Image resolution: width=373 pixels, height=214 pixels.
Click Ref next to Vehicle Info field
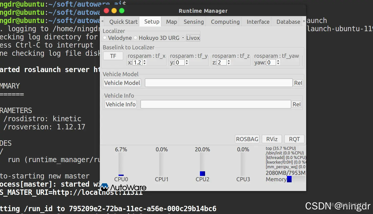point(296,104)
